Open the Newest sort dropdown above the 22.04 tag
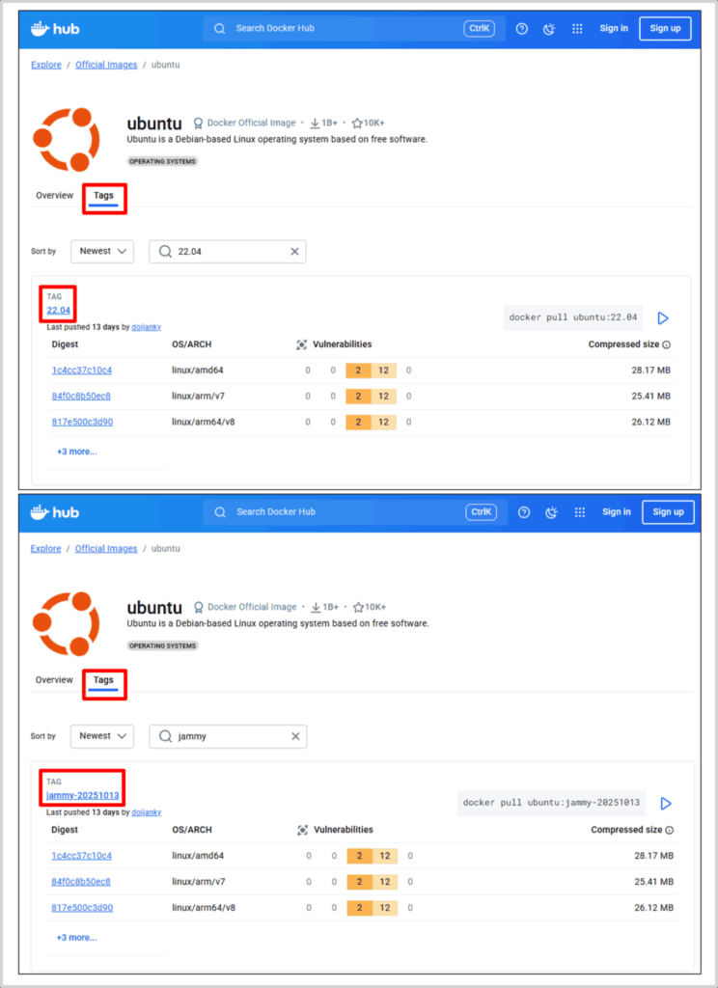The height and width of the screenshot is (988, 718). point(102,252)
